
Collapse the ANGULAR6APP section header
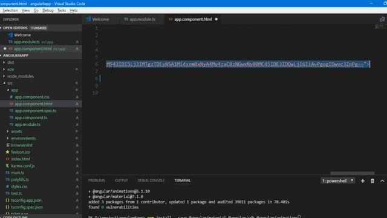(x=15, y=55)
